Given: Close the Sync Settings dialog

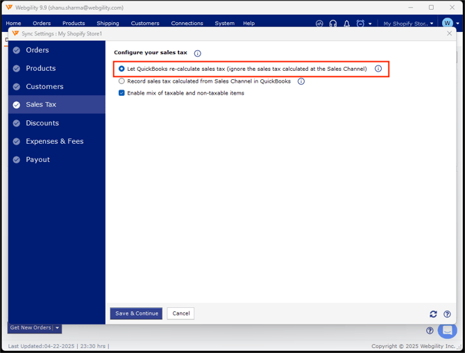Looking at the screenshot, I should 449,33.
